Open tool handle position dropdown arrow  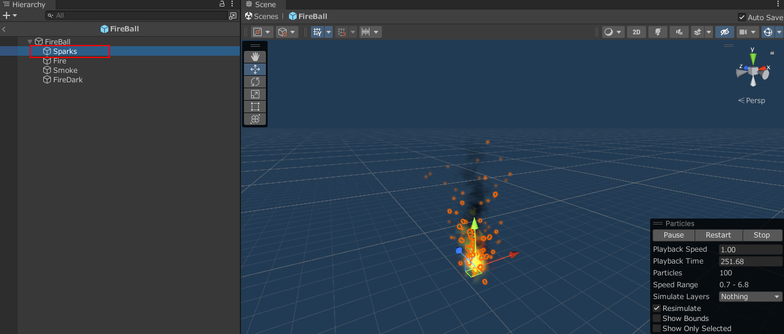pyautogui.click(x=268, y=32)
